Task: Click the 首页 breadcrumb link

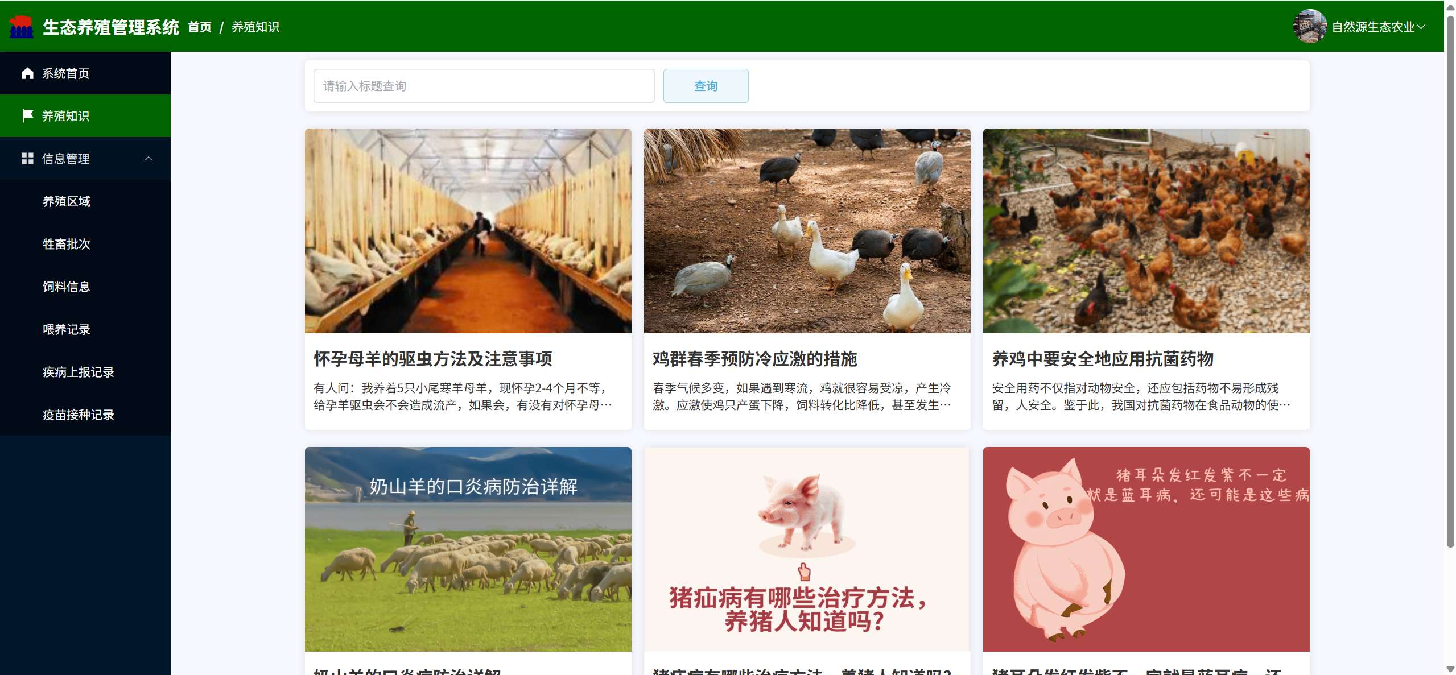Action: 200,27
